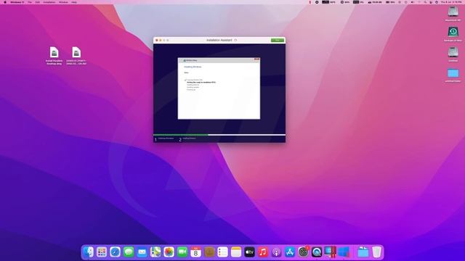
Task: Open Spotlight search in the menu bar
Action: (x=425, y=2)
